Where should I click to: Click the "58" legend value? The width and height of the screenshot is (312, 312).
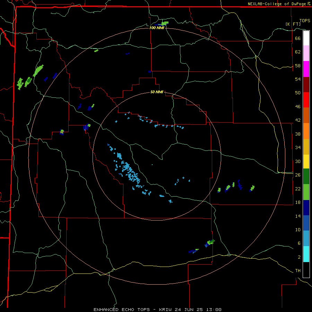point(298,66)
